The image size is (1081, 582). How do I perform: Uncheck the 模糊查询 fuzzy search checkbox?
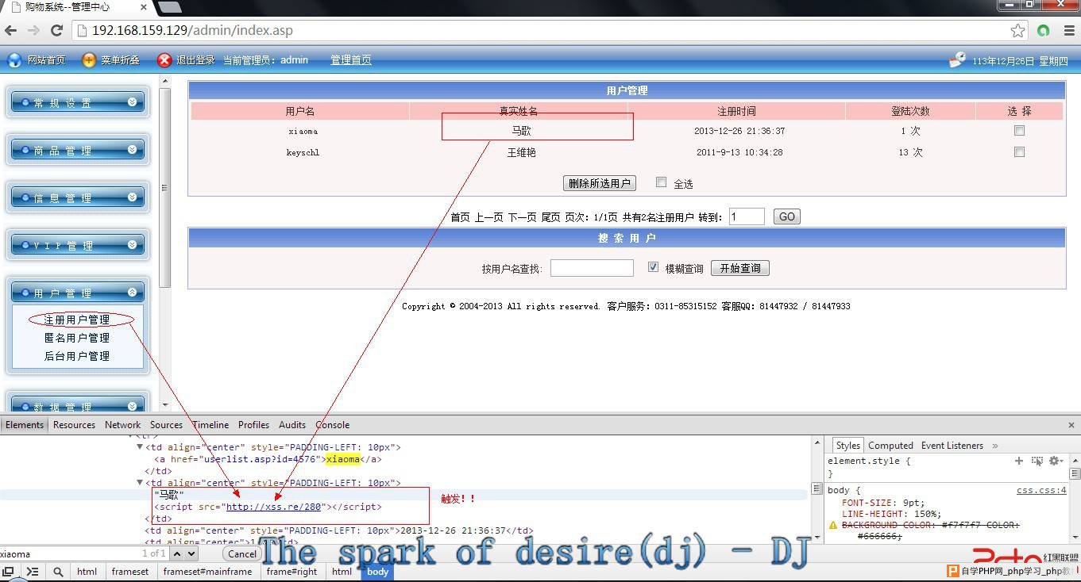(653, 267)
